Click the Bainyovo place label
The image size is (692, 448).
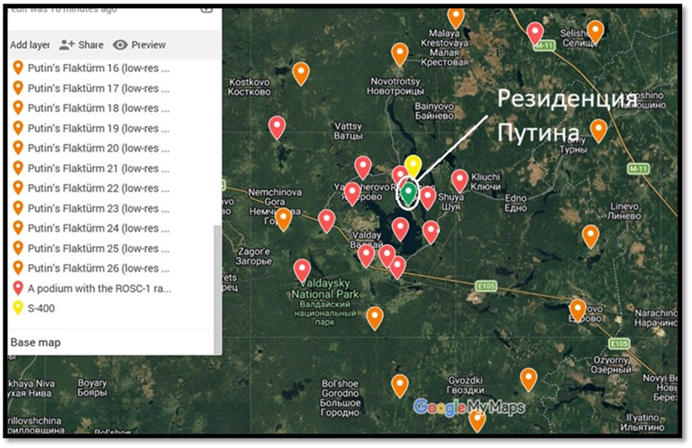click(434, 111)
